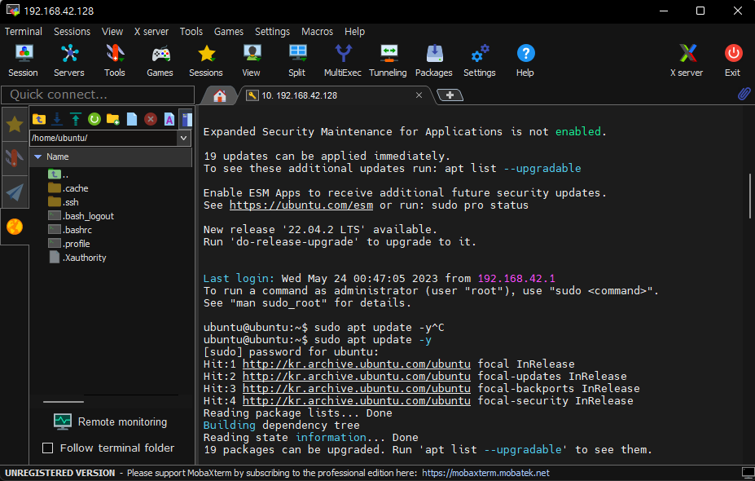Click Remote monitoring label
Image resolution: width=755 pixels, height=481 pixels.
click(122, 421)
